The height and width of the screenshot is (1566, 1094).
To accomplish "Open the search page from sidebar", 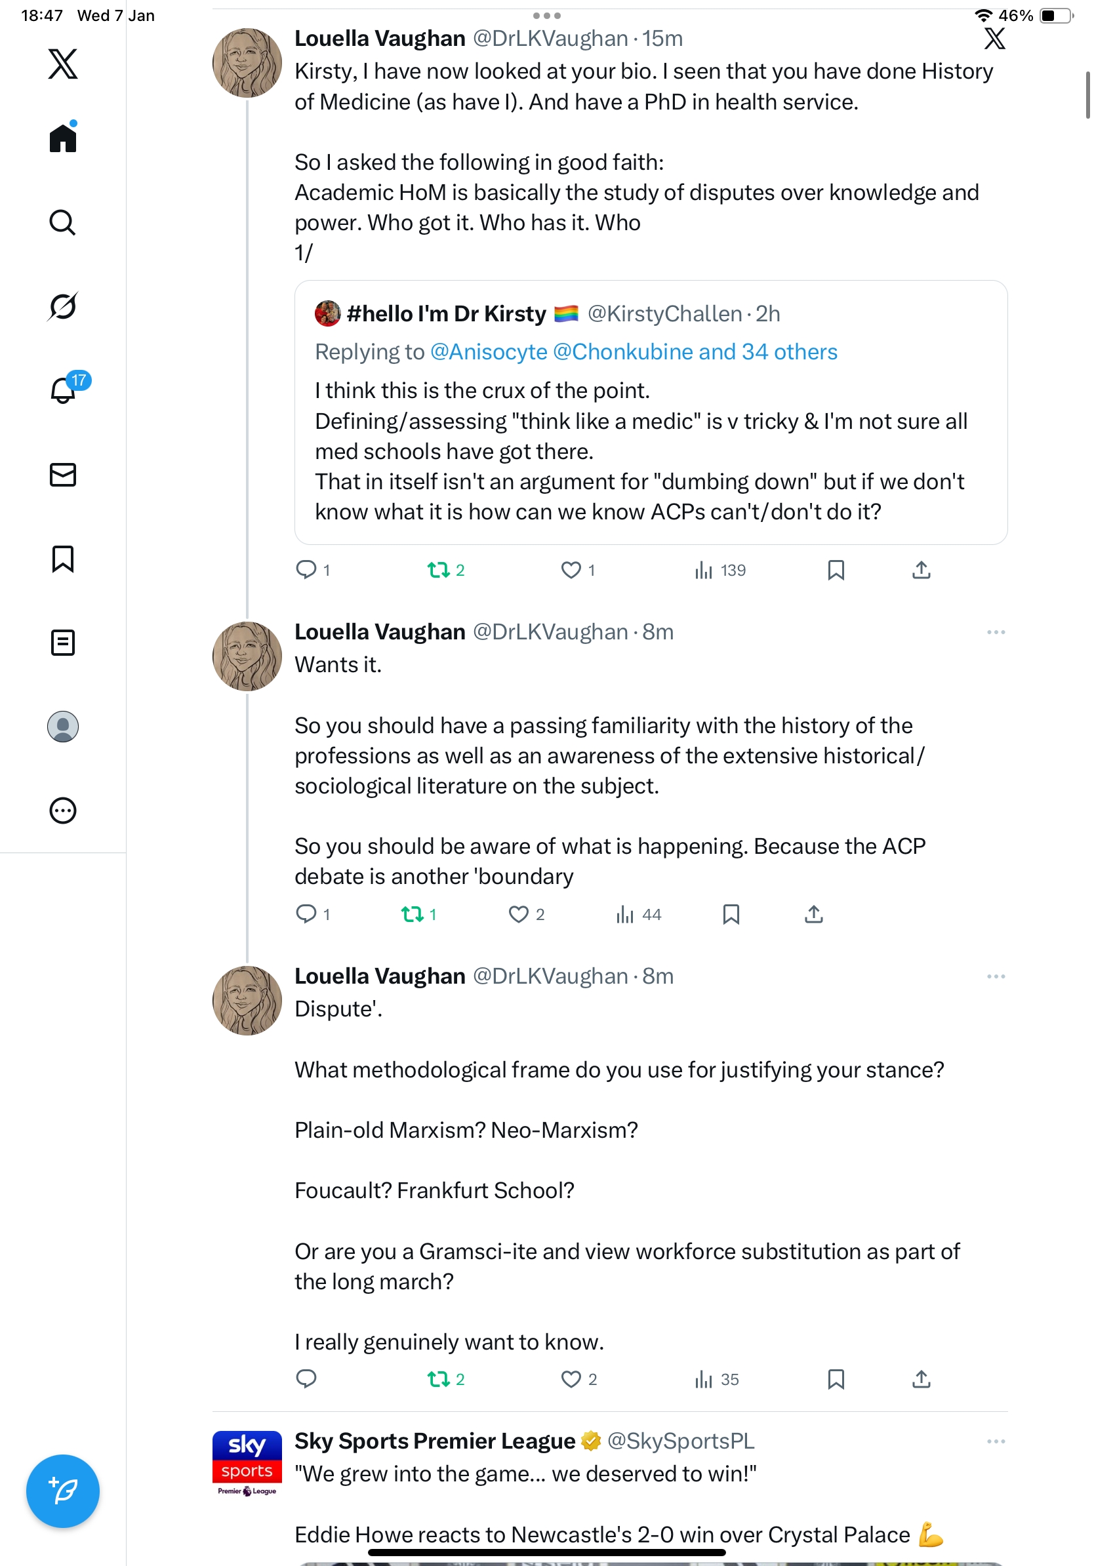I will point(63,222).
